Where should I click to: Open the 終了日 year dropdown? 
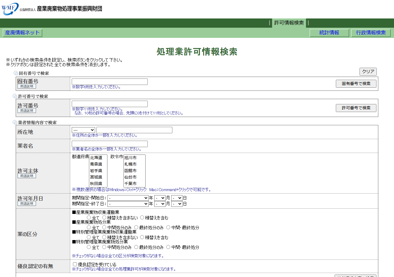(128, 204)
